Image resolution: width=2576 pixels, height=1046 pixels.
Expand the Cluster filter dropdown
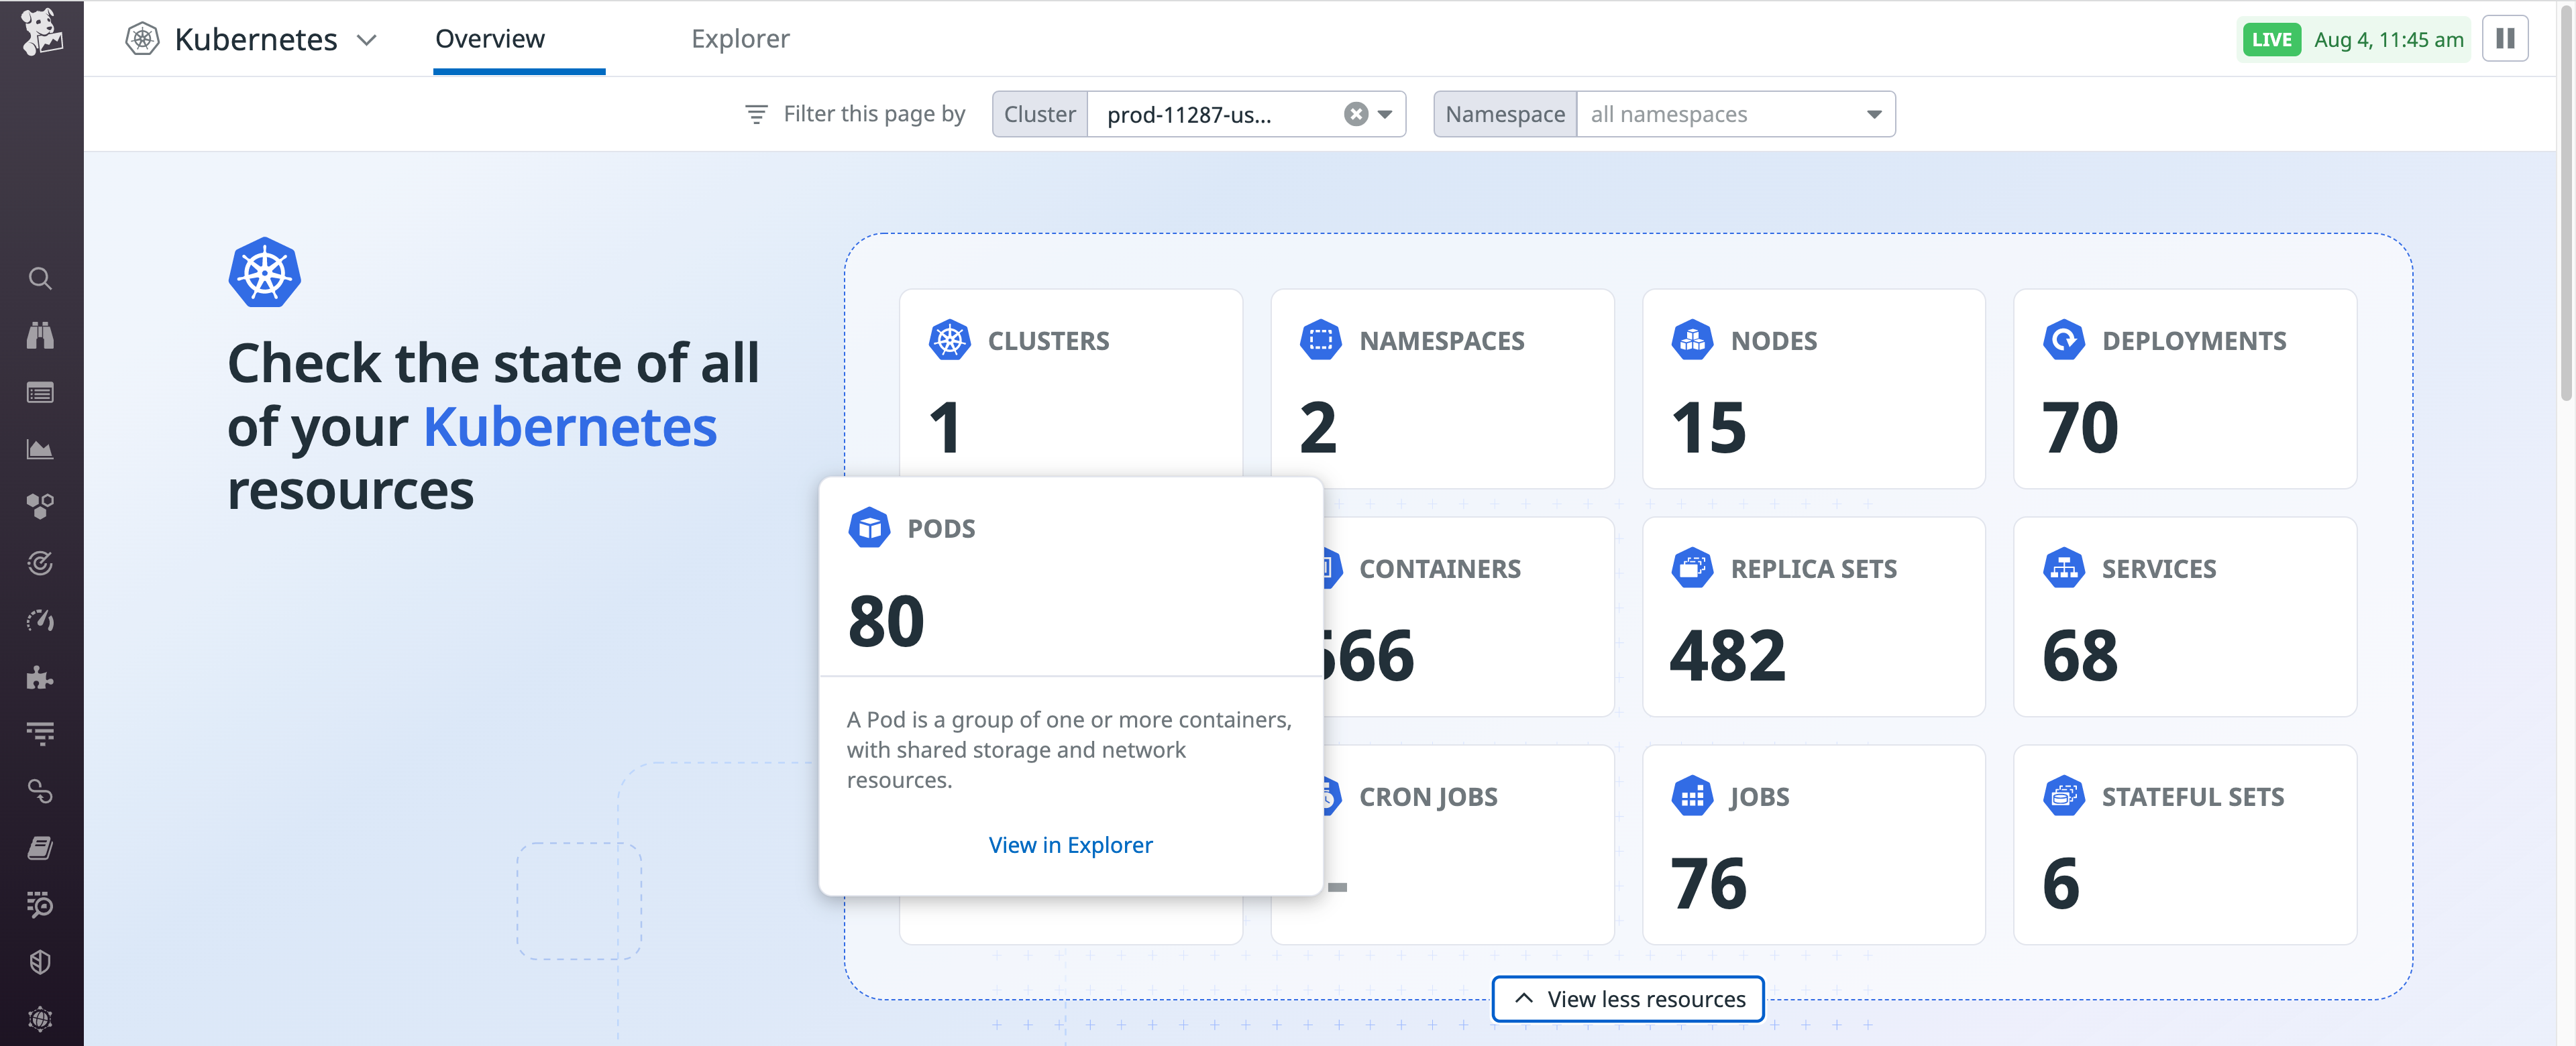click(1385, 114)
